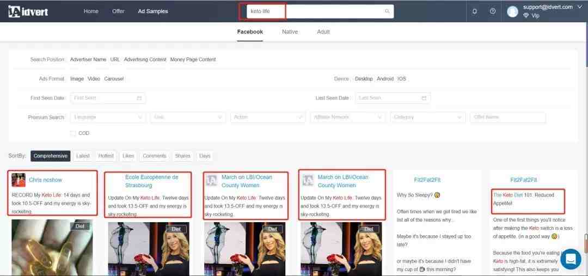
Task: Click the Last Seen calendar icon
Action: [424, 98]
